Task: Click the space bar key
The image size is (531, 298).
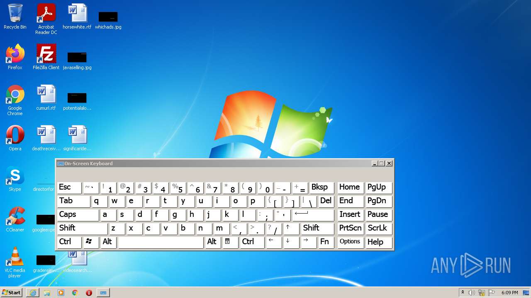Action: point(161,242)
